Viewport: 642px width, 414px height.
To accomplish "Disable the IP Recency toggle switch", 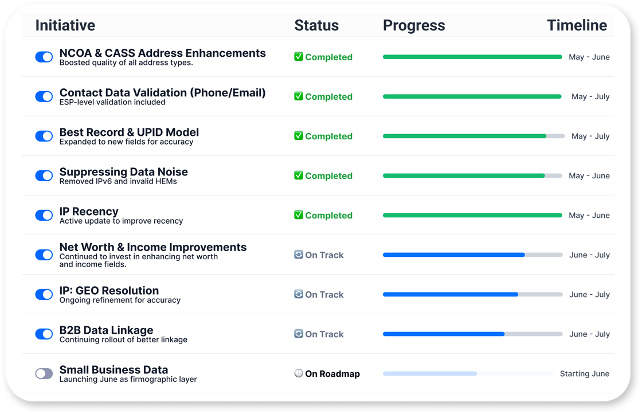I will 44,215.
